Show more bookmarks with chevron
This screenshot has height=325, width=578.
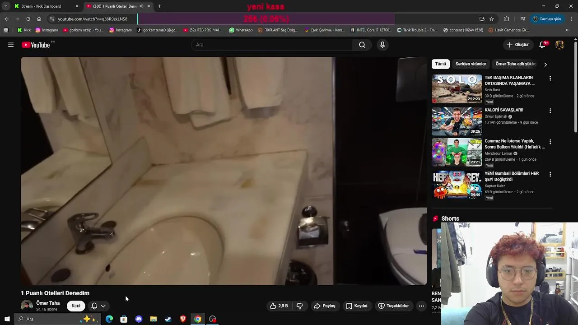point(567,30)
